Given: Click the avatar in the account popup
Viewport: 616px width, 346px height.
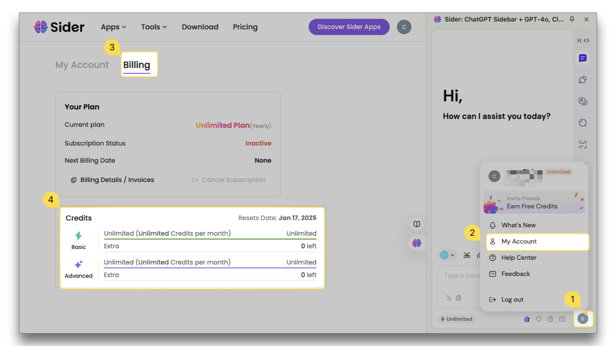Looking at the screenshot, I should tap(494, 176).
